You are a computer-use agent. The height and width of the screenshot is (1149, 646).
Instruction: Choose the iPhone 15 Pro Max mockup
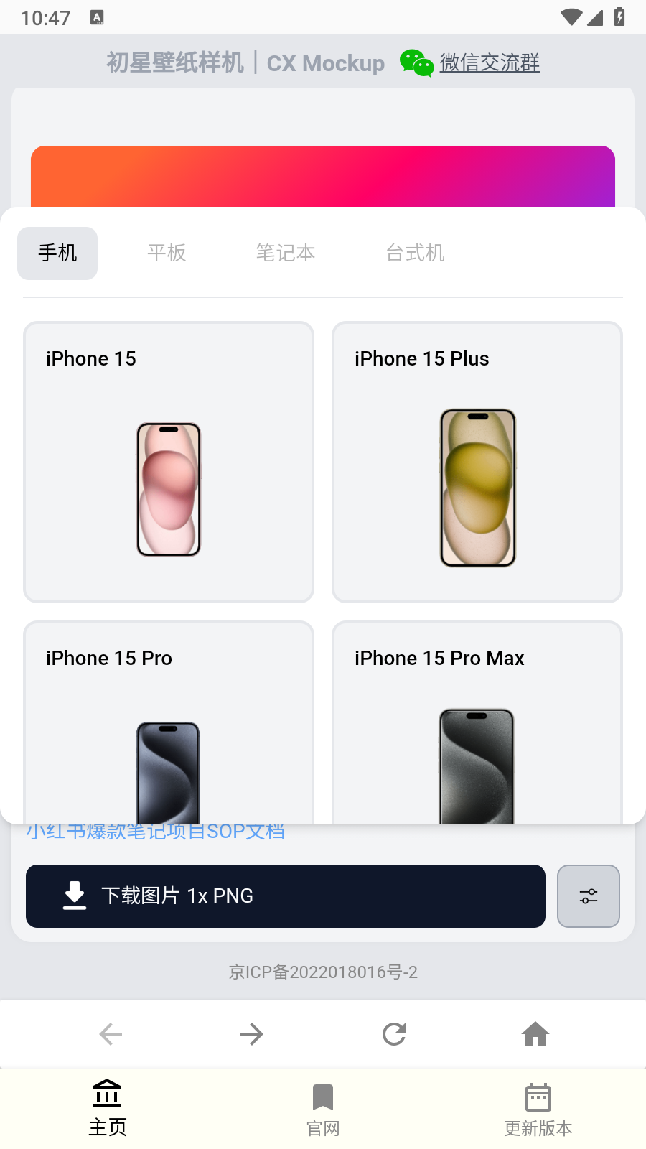pyautogui.click(x=477, y=722)
